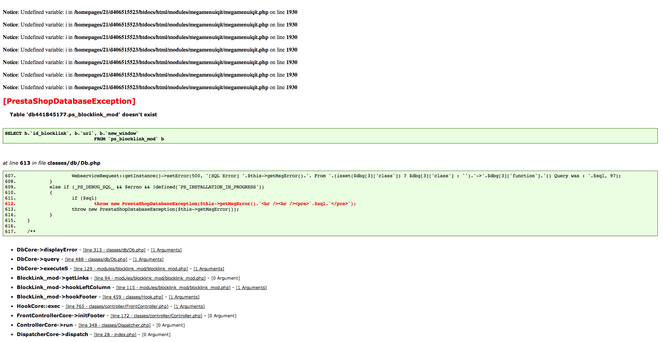Click code line 609 with else if
The width and height of the screenshot is (663, 342).
pos(135,187)
